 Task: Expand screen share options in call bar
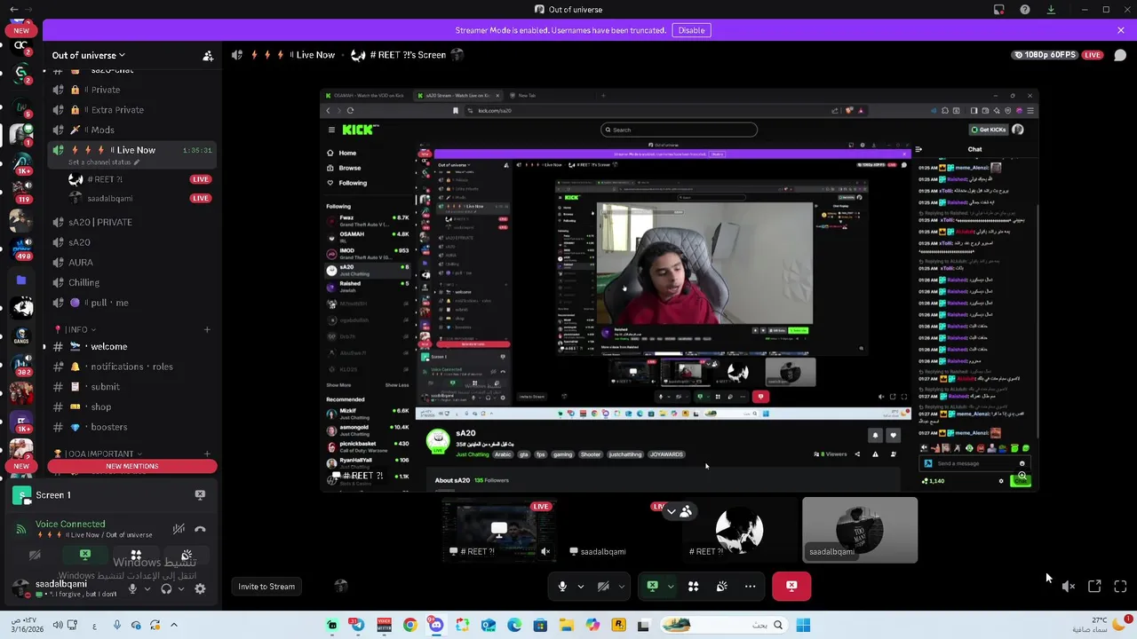tap(671, 586)
